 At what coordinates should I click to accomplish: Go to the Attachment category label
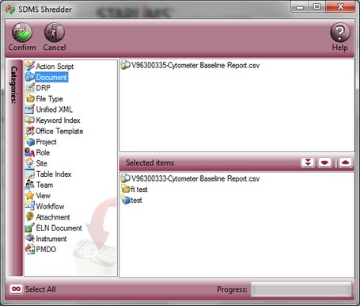(x=53, y=217)
